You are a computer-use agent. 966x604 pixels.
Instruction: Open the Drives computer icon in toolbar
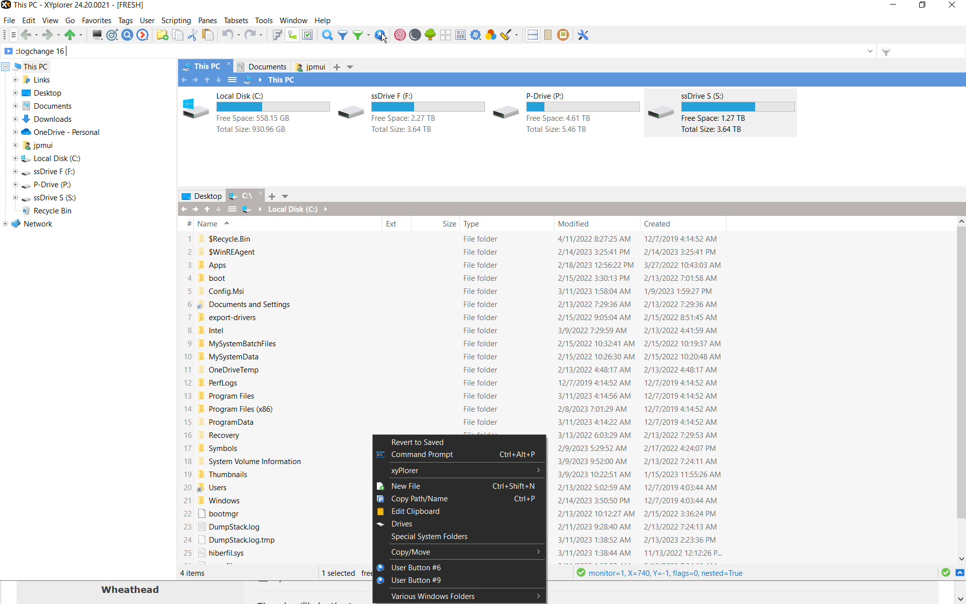[x=97, y=35]
